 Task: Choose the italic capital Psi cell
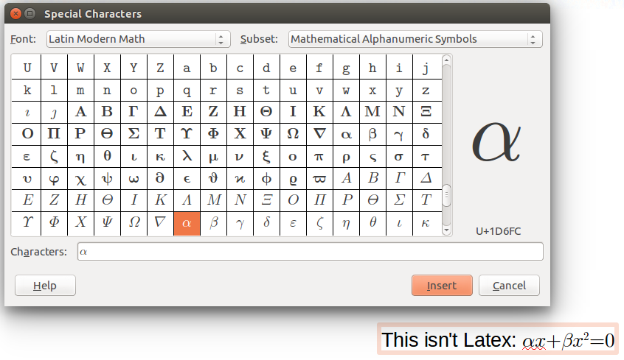pos(107,223)
